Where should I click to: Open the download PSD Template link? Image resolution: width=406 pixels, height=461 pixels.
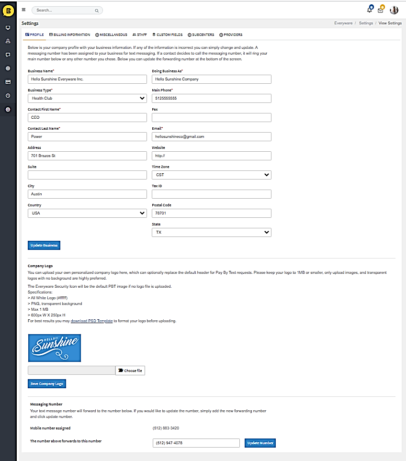[92, 321]
